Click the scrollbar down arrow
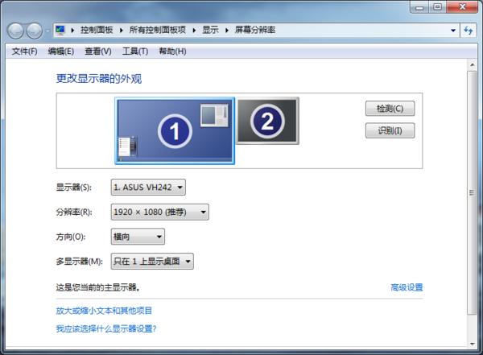Viewport: 483px width, 355px height. click(473, 344)
